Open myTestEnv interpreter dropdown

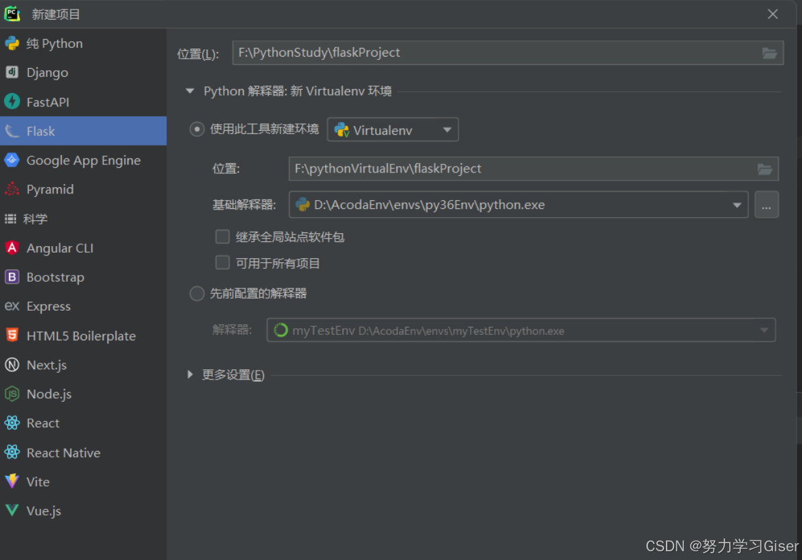click(x=521, y=330)
